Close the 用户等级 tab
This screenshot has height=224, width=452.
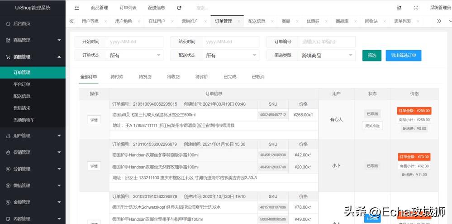(105, 21)
